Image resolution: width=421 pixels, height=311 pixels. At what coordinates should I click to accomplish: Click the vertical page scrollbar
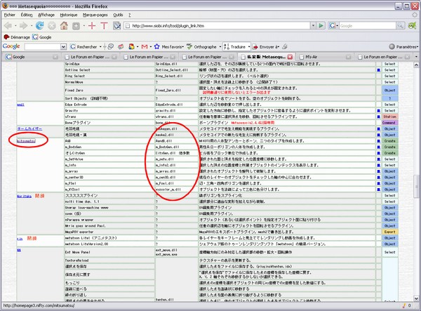click(417, 176)
